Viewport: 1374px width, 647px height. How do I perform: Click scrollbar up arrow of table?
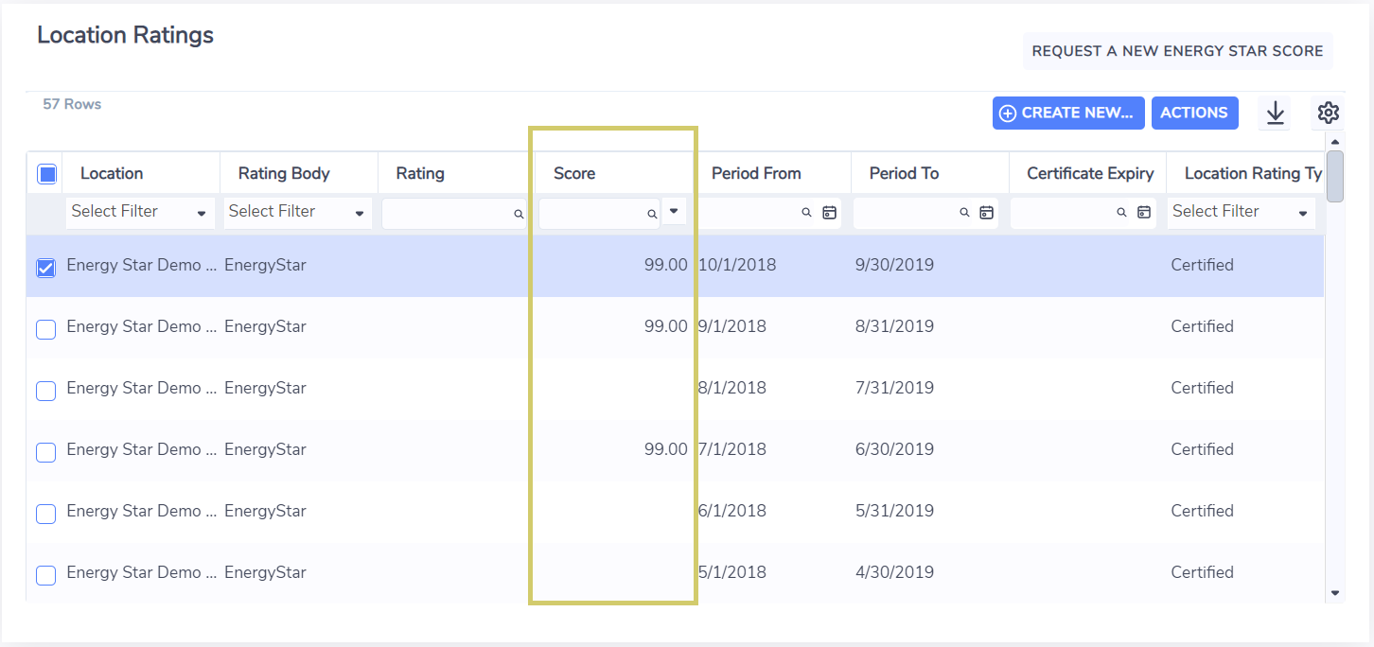pos(1335,142)
